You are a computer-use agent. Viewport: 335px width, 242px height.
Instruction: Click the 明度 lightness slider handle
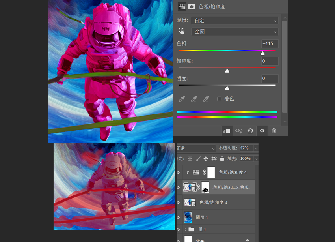[x=227, y=88]
